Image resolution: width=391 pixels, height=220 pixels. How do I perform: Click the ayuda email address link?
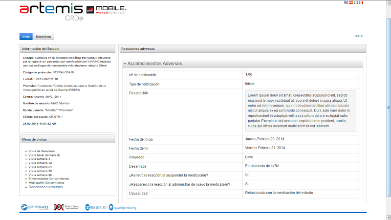pos(125,208)
